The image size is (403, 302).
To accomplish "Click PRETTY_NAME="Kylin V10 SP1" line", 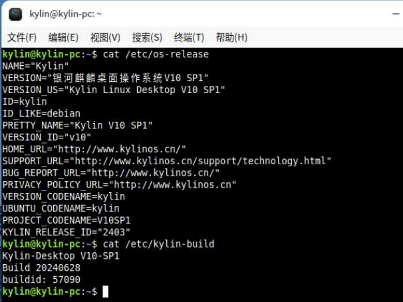I will click(x=77, y=126).
